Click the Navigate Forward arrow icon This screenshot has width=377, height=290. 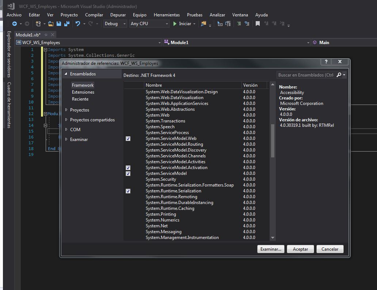point(27,24)
